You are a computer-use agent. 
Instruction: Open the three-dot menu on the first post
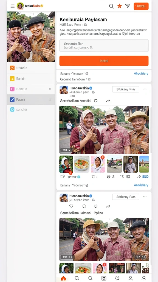click(145, 89)
